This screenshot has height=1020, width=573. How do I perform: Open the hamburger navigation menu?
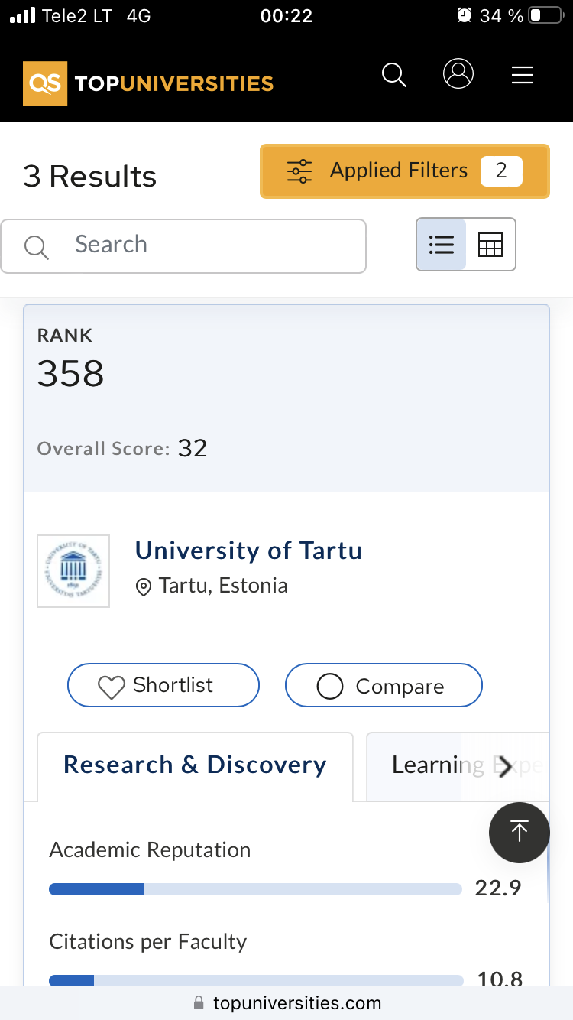pyautogui.click(x=523, y=75)
